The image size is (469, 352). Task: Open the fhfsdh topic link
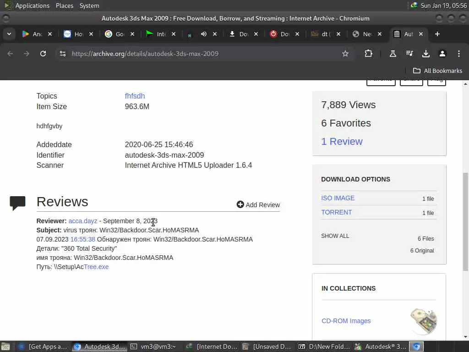coord(135,96)
